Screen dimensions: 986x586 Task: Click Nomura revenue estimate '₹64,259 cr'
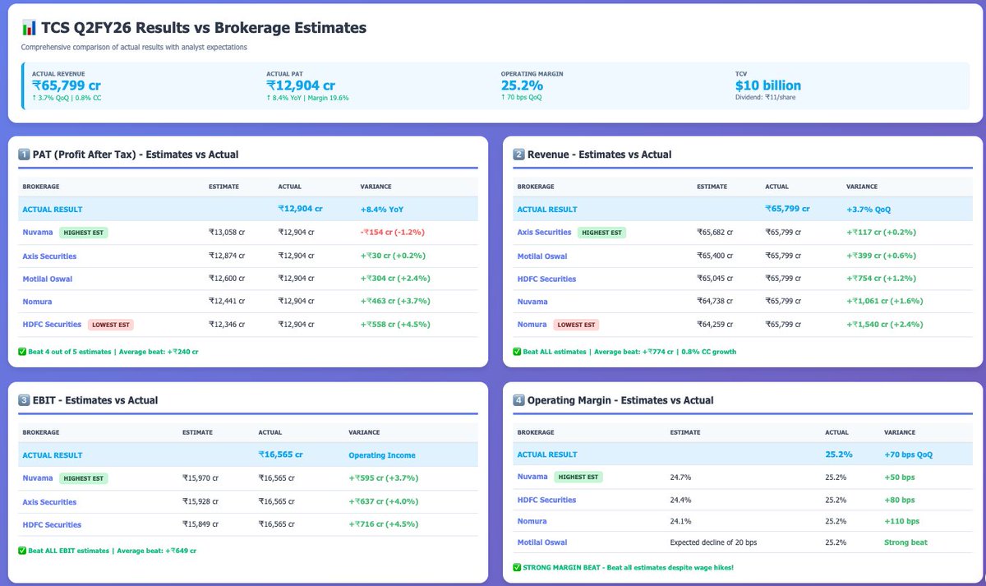[715, 325]
